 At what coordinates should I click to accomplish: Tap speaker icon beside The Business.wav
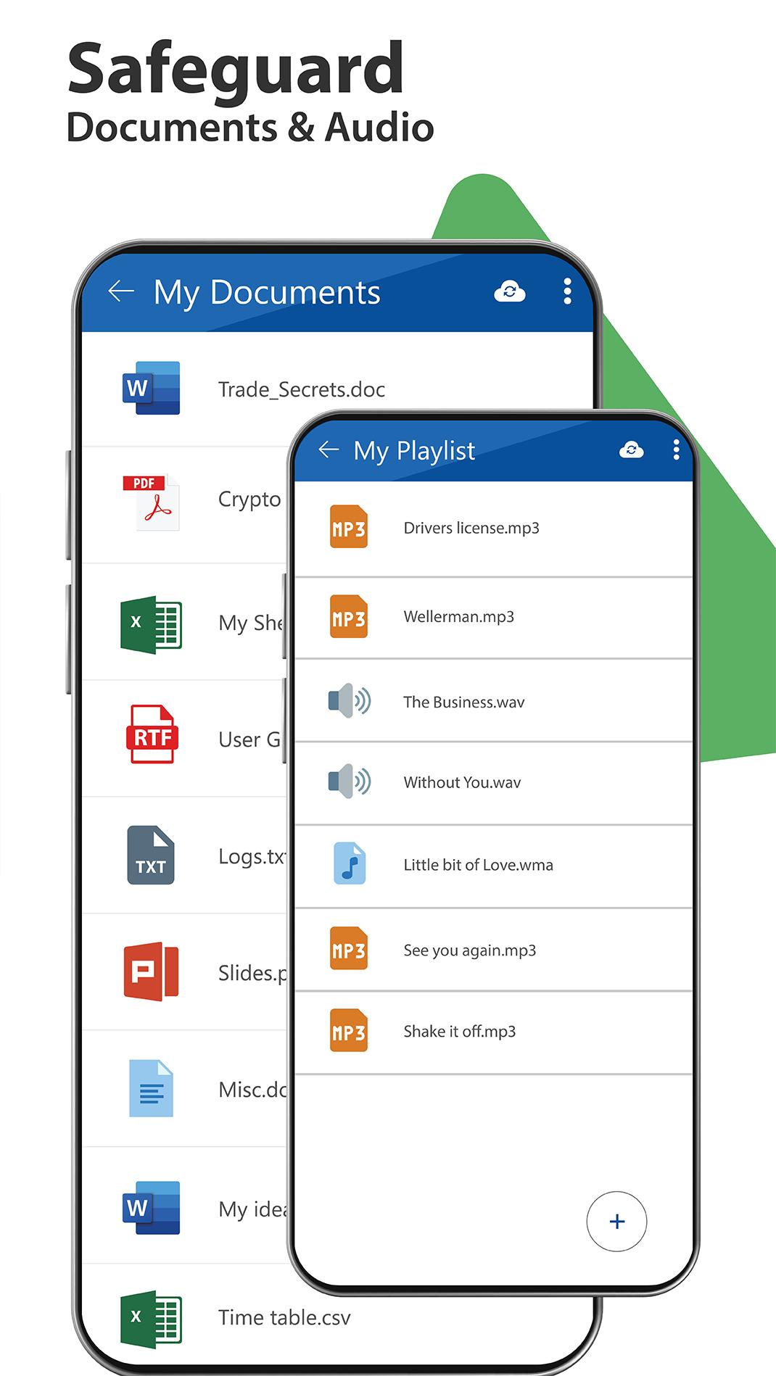click(350, 700)
